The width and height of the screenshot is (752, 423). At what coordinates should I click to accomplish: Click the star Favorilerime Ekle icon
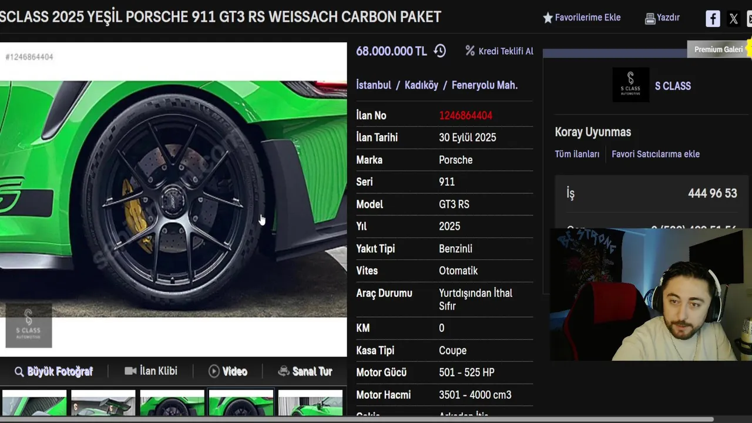coord(548,18)
